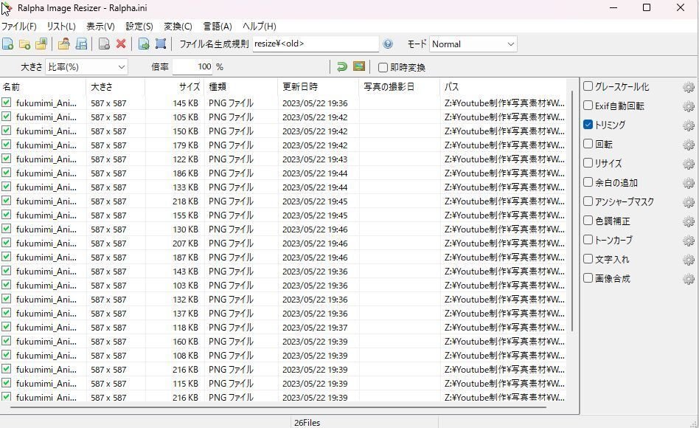Select the file row sized 218 KB

pos(284,201)
